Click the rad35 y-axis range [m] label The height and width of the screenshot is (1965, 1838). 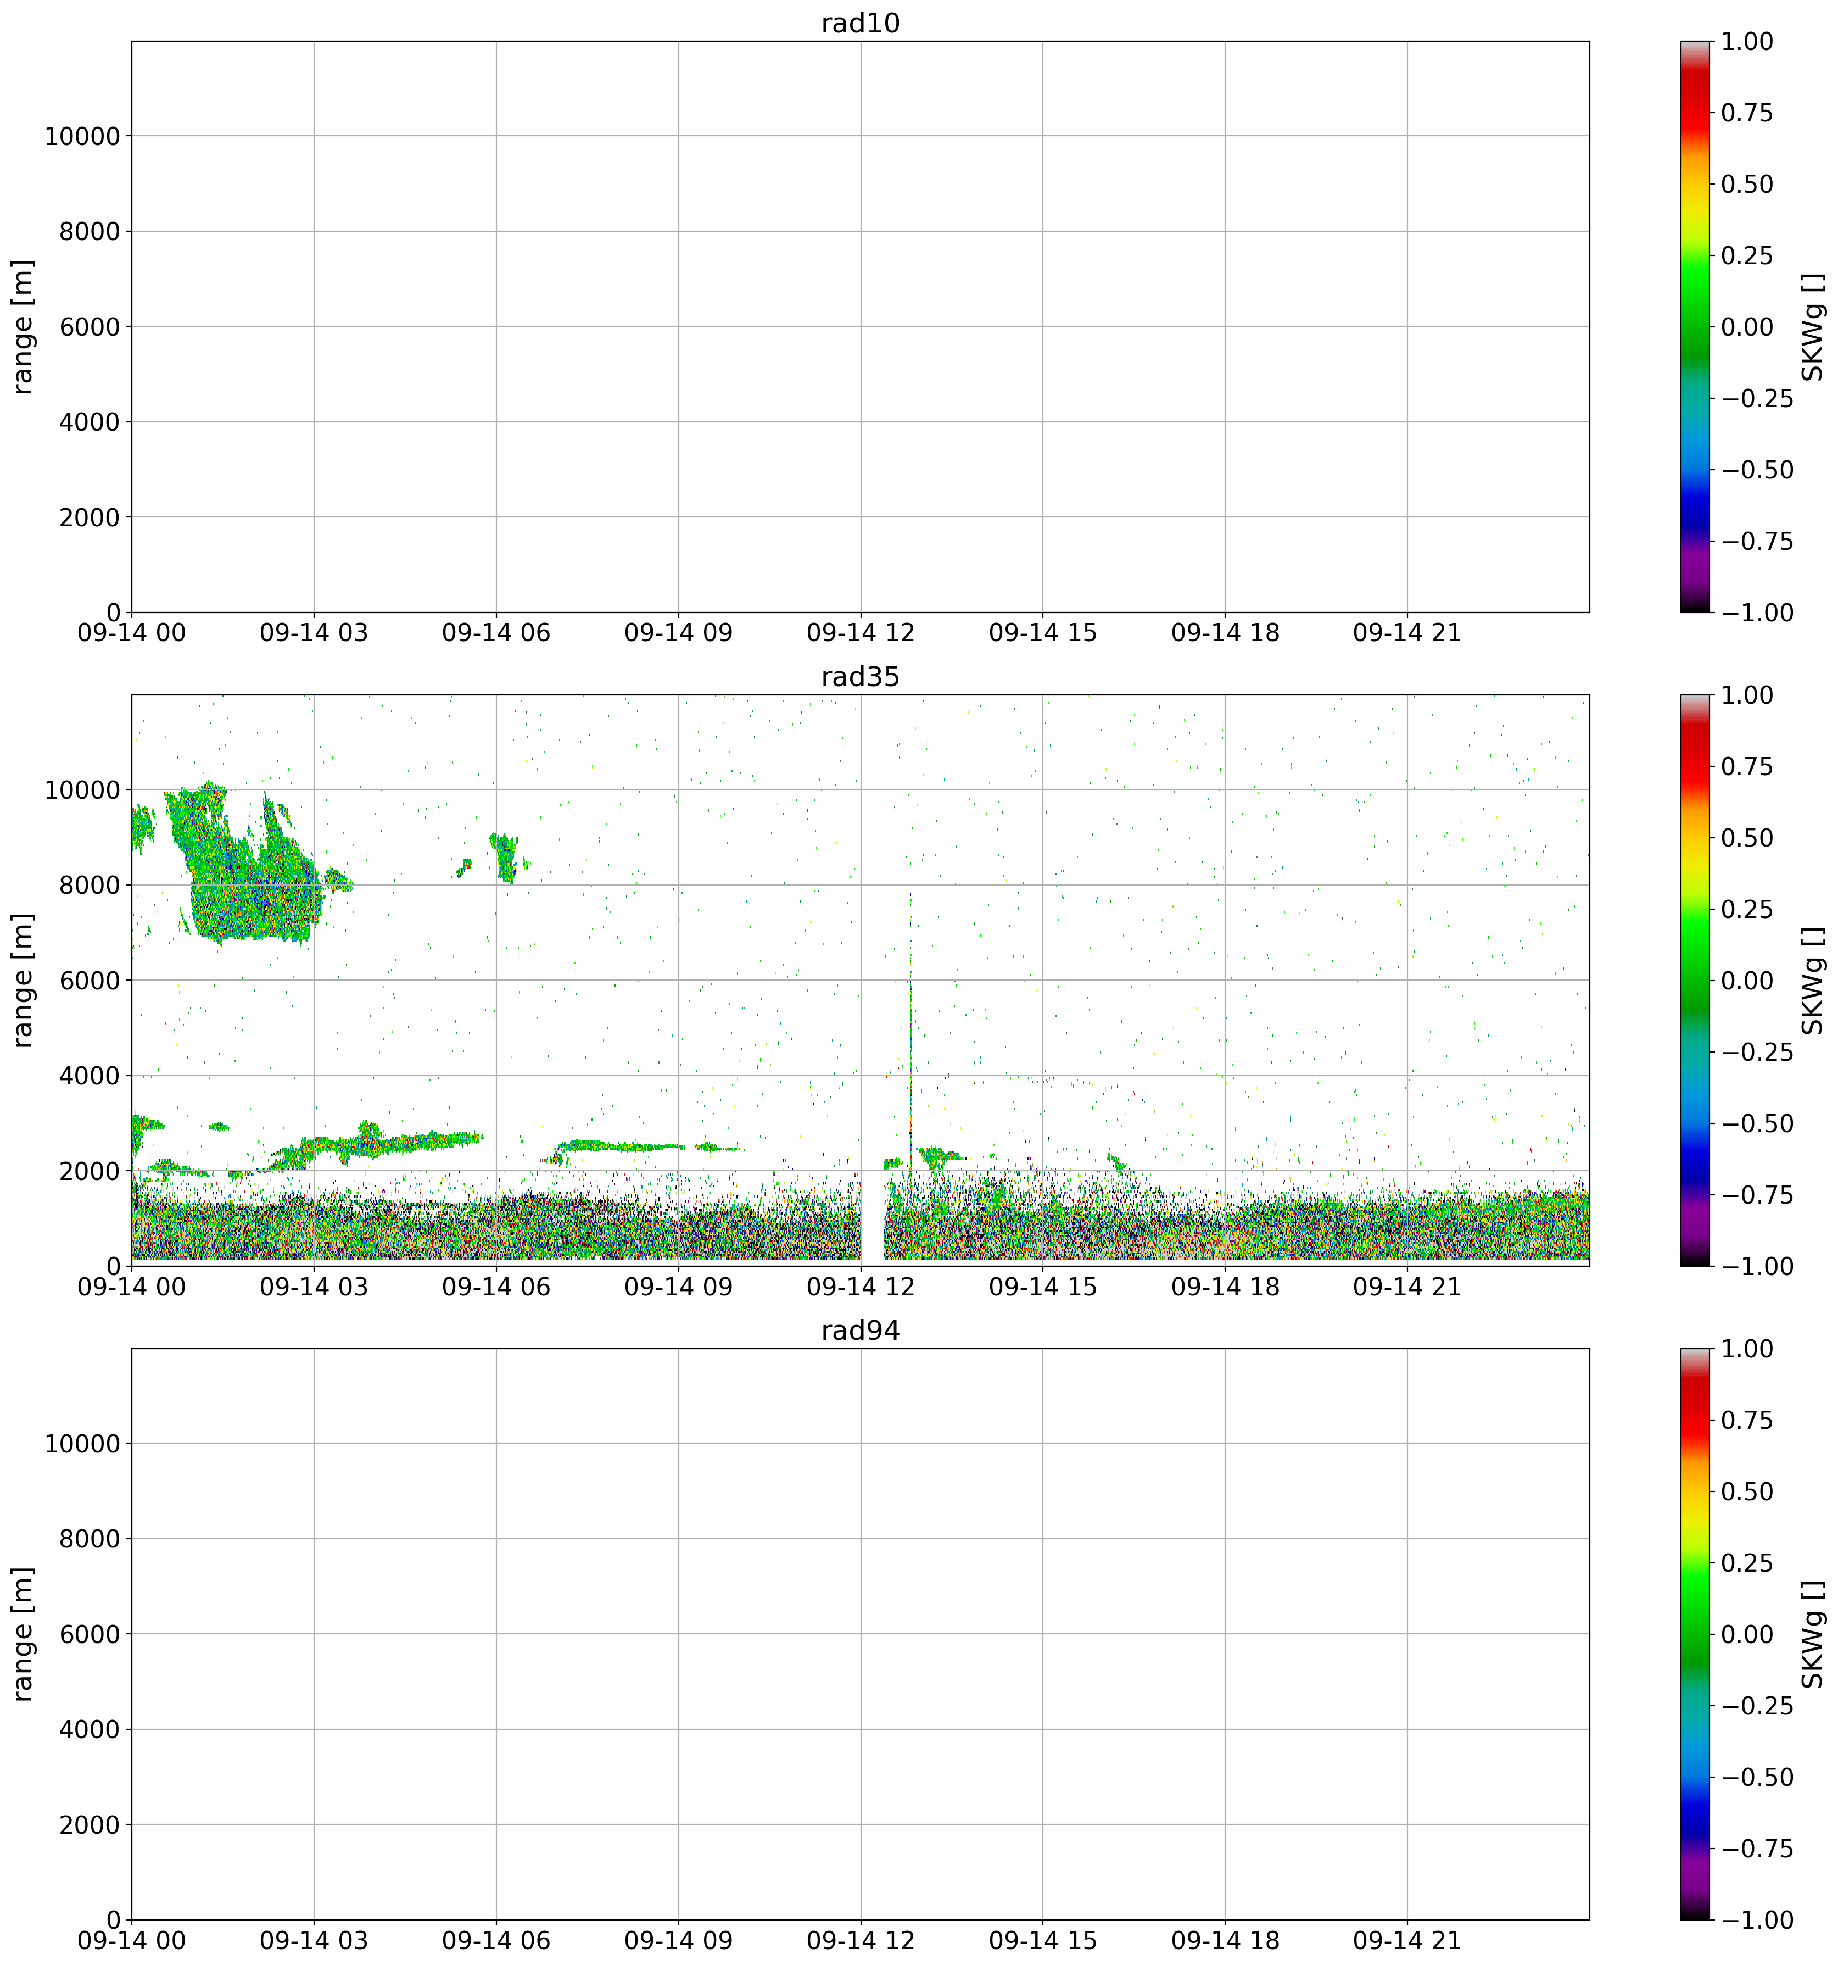(24, 981)
